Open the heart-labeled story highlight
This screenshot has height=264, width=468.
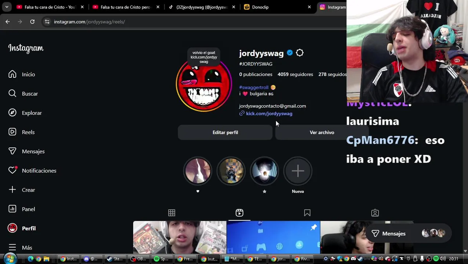(x=197, y=171)
